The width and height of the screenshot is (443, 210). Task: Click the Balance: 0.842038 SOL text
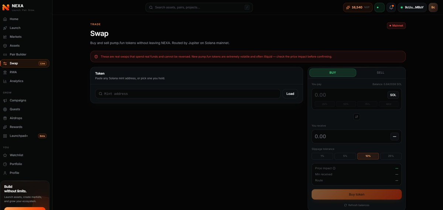pyautogui.click(x=387, y=84)
